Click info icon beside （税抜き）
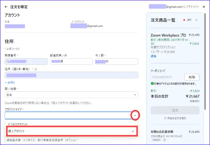The height and width of the screenshot is (145, 210). (165, 140)
